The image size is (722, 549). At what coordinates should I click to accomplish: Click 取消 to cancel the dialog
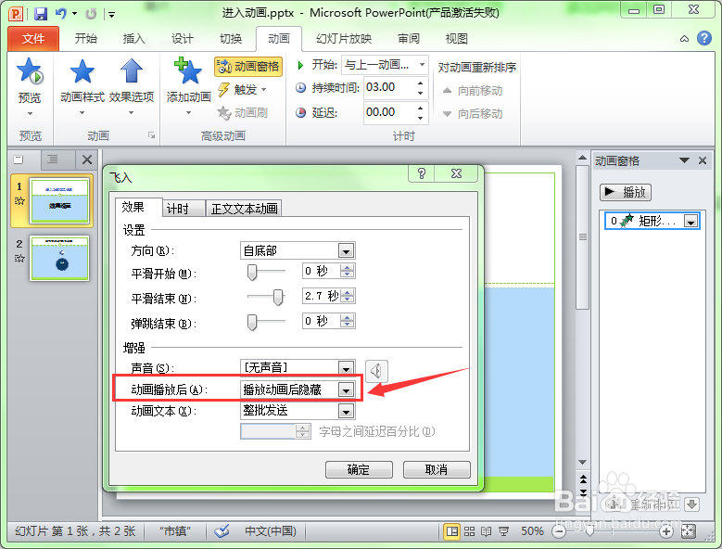[x=437, y=469]
